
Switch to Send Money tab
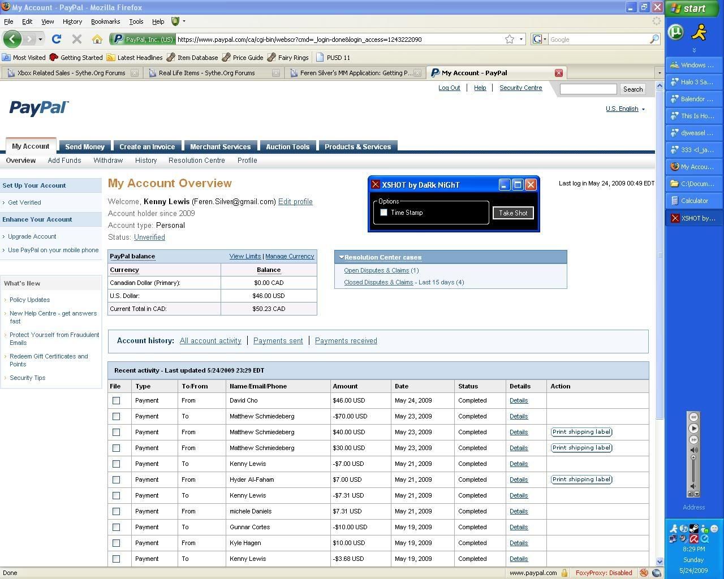tap(85, 146)
